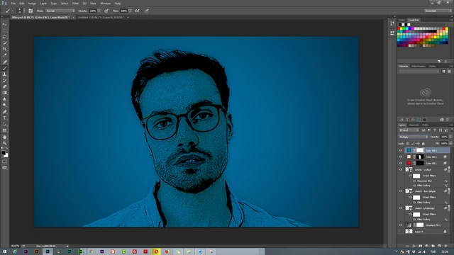Screen dimensions: 454x255
Task: Open the brush Flow dropdown arrow
Action: (131, 11)
